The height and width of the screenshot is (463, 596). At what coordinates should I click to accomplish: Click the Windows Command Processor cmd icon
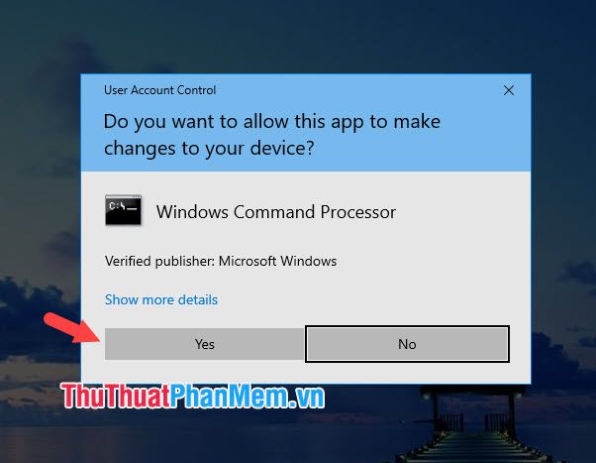pyautogui.click(x=123, y=210)
